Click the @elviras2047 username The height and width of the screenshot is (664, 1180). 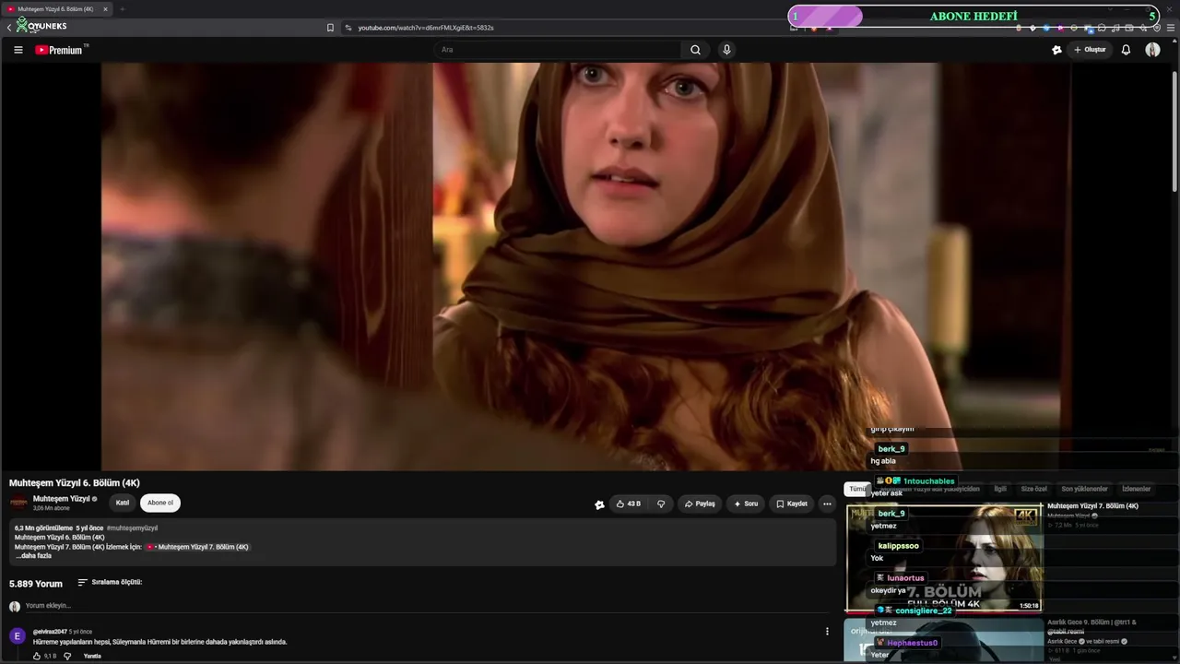(x=50, y=632)
